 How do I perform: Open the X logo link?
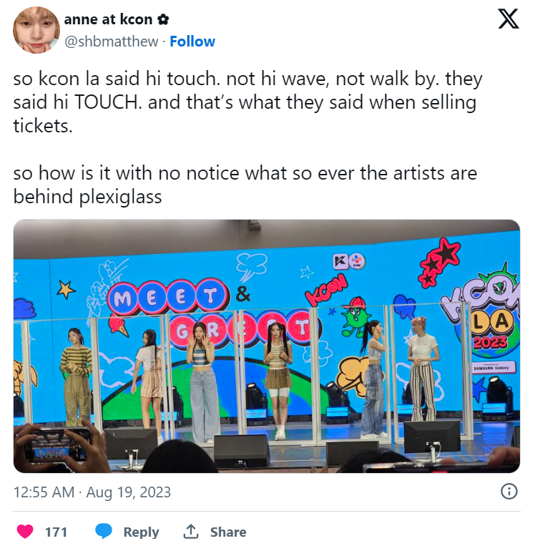[508, 19]
